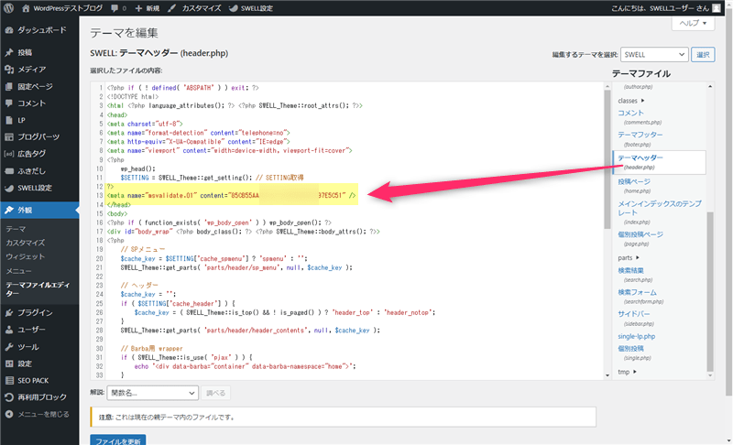The image size is (733, 445).
Task: Click the WordPress logo icon
Action: pos(8,8)
